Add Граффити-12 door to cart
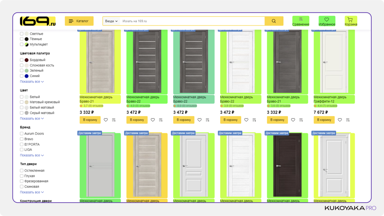The height and width of the screenshot is (216, 384). pos(324,120)
